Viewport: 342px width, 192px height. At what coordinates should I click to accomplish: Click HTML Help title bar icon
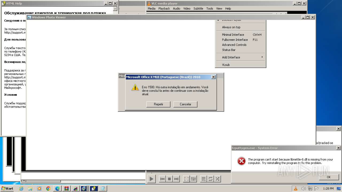tap(3, 3)
